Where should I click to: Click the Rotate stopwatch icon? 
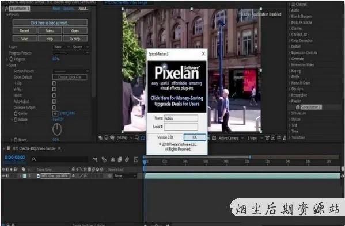pos(16,120)
